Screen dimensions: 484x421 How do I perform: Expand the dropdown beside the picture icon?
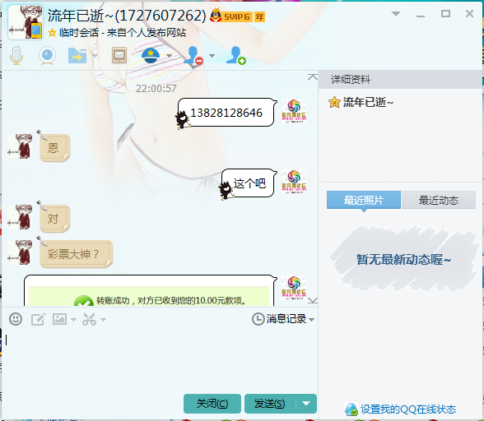pos(73,320)
